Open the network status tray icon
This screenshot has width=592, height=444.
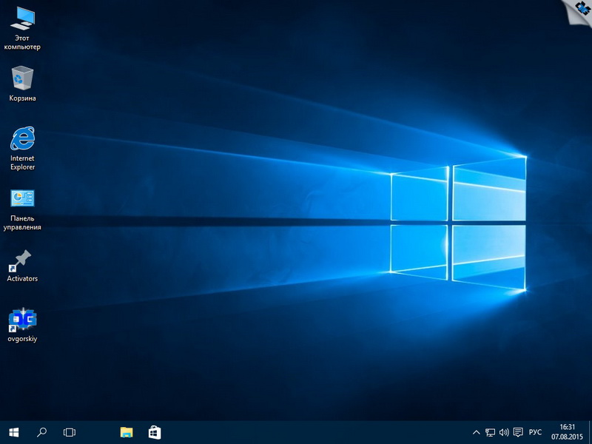click(490, 432)
